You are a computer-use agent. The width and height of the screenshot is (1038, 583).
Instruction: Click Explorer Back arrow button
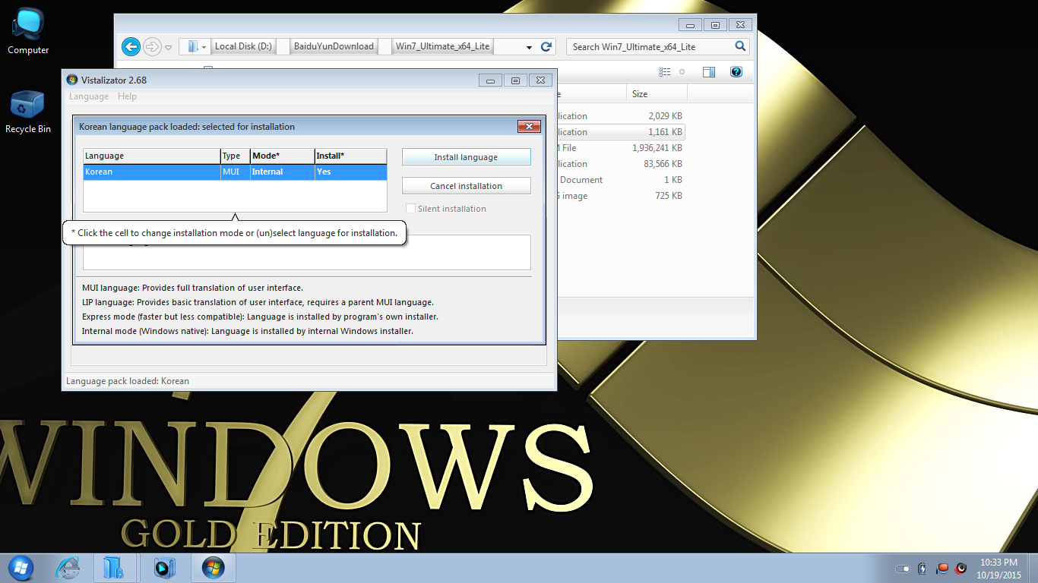[x=131, y=46]
